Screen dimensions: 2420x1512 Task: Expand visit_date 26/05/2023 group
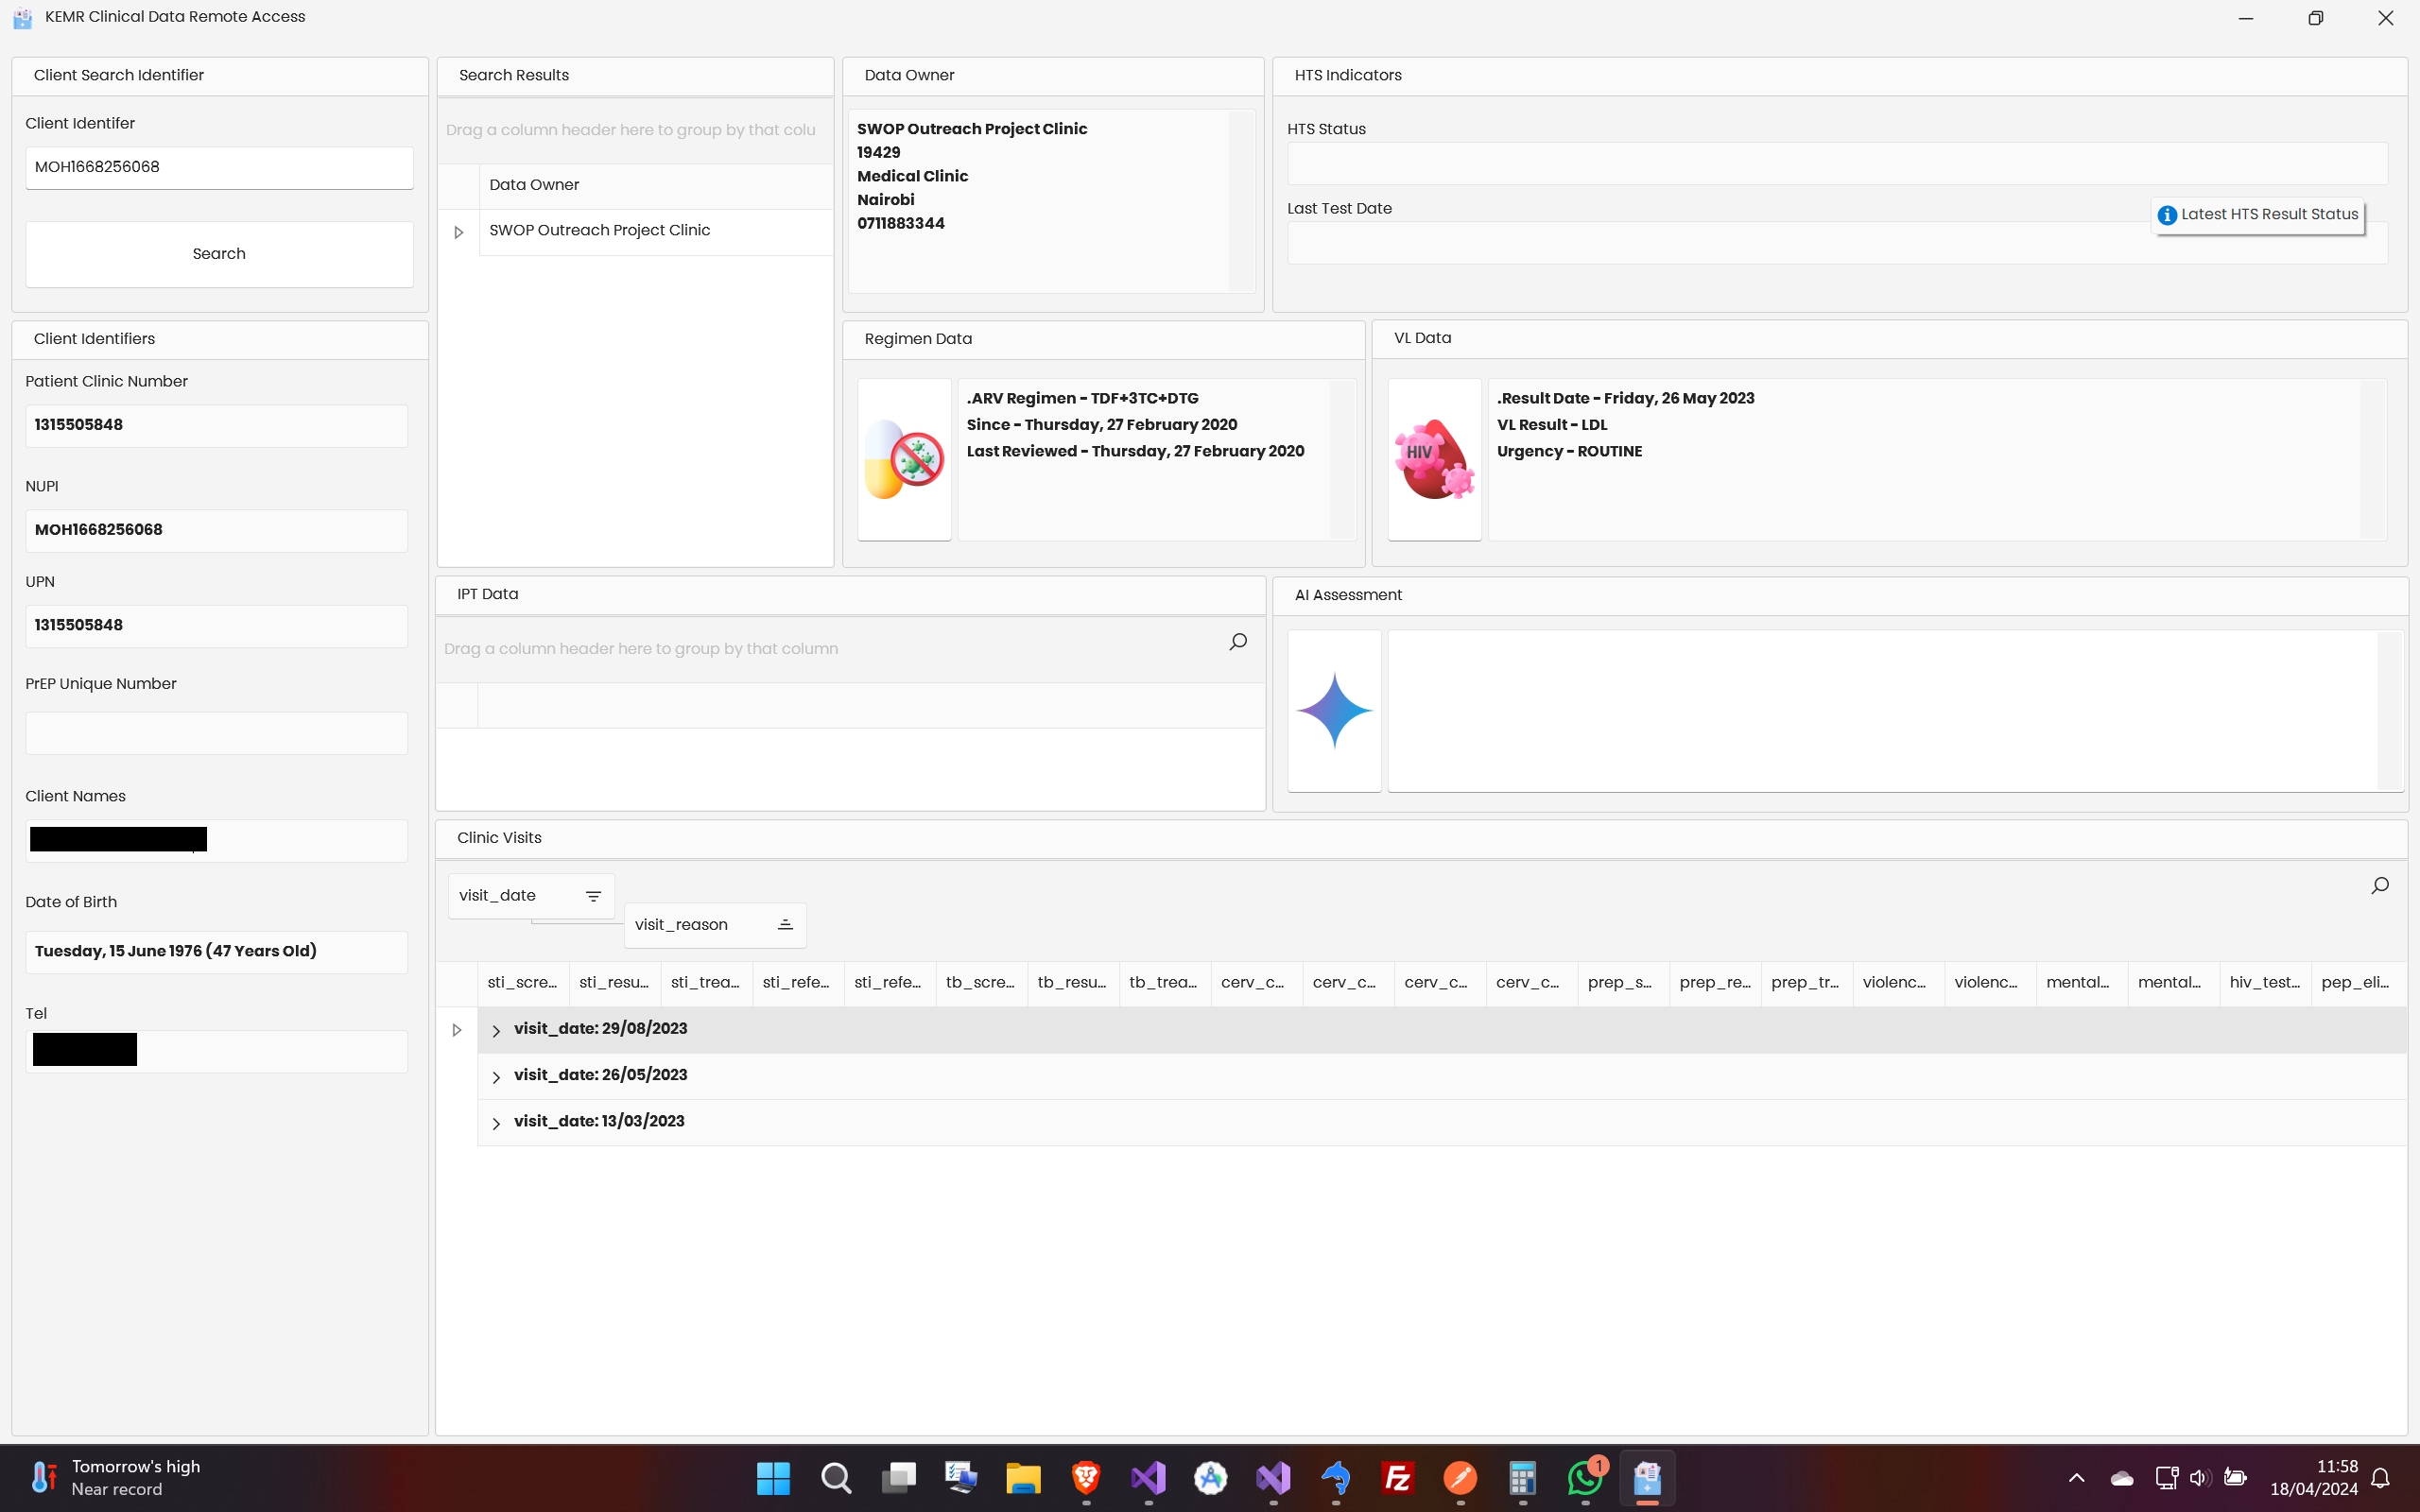(x=496, y=1076)
